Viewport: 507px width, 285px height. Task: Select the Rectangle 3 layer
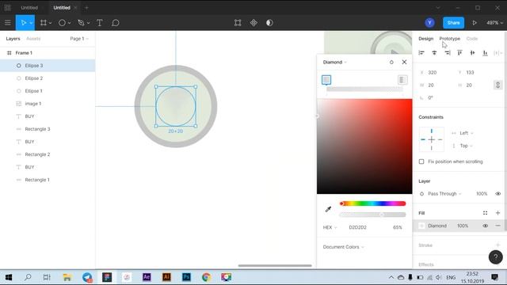(48, 129)
